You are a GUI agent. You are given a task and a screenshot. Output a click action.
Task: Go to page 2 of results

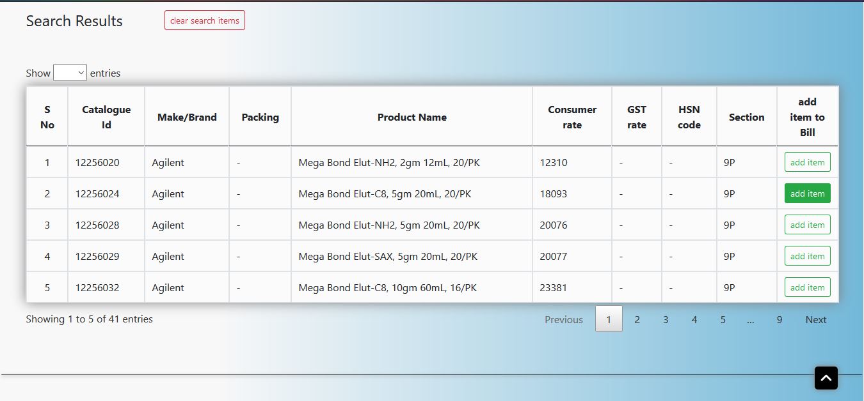637,319
